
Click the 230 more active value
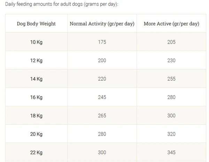(171, 61)
